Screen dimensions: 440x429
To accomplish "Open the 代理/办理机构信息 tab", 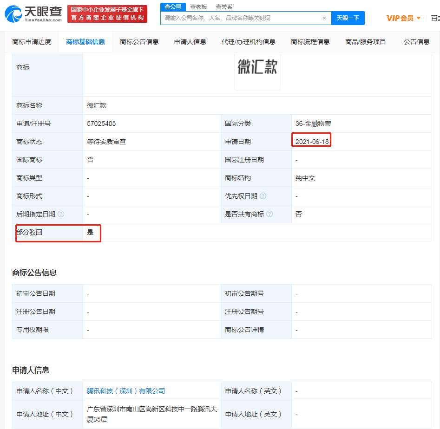I will (x=248, y=42).
